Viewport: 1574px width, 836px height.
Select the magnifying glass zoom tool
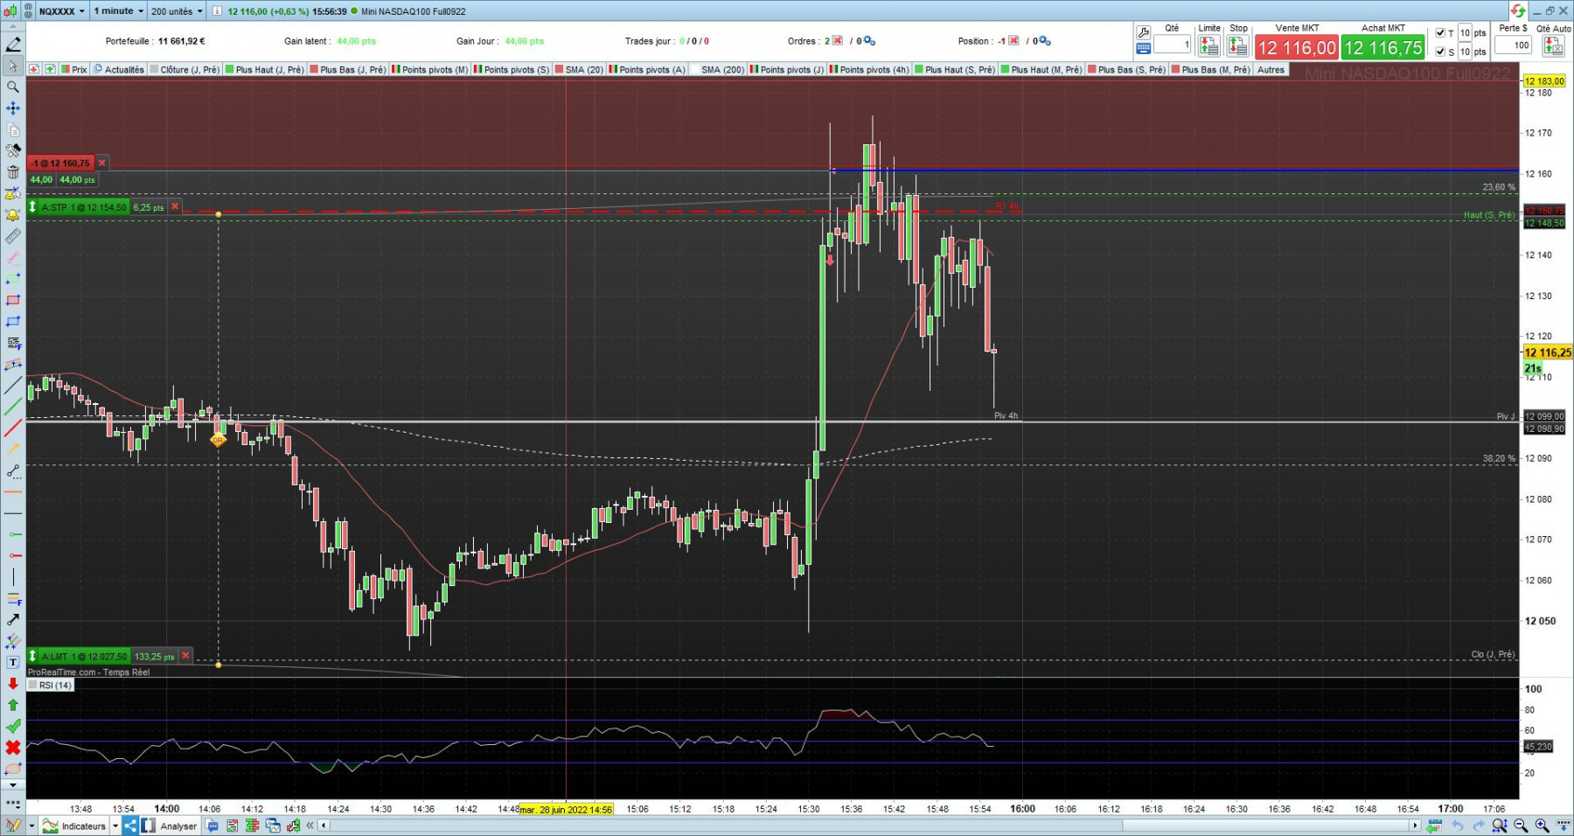click(x=13, y=87)
